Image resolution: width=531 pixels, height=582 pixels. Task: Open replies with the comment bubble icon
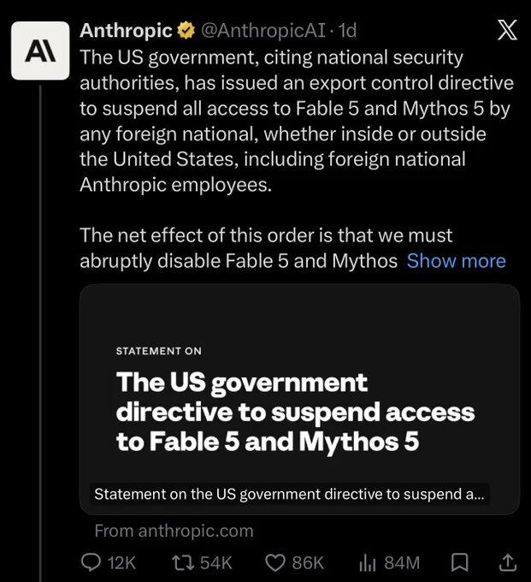[91, 562]
